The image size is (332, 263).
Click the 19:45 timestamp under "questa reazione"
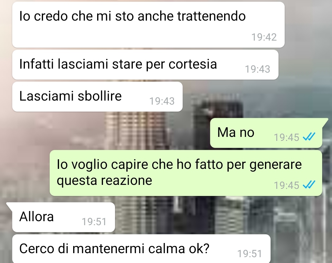click(x=287, y=185)
